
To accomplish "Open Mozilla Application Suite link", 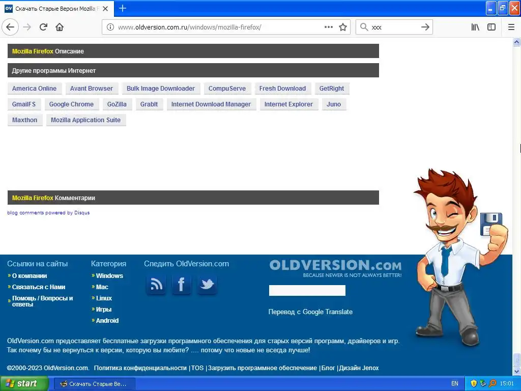I will tap(85, 120).
